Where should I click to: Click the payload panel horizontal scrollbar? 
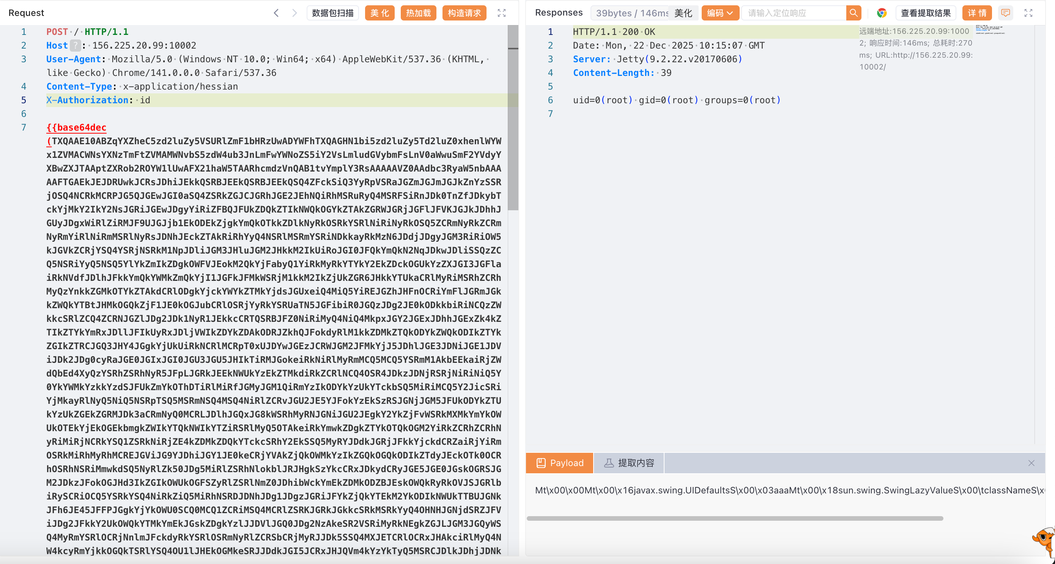point(734,518)
